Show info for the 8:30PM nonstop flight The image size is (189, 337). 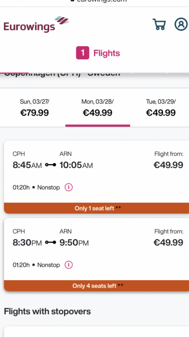(69, 265)
